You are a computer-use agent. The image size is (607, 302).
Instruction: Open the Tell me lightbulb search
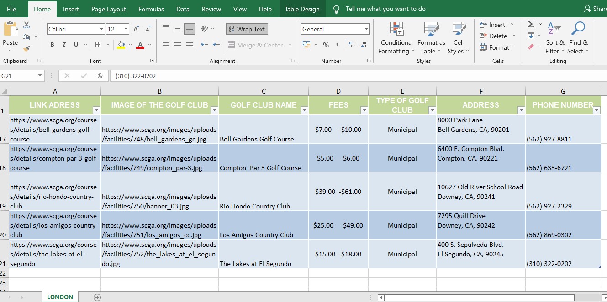[337, 9]
